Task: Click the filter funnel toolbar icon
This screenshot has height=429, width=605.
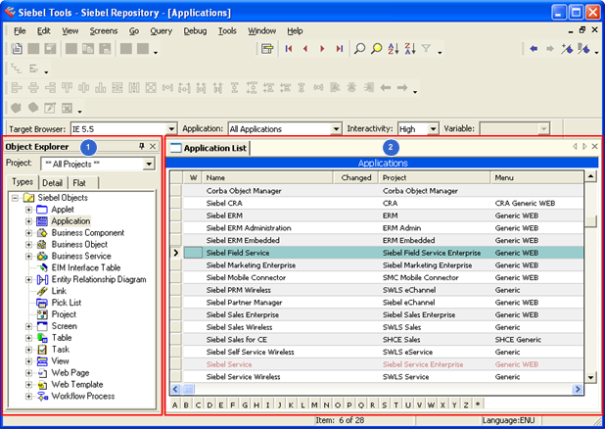Action: coord(426,48)
